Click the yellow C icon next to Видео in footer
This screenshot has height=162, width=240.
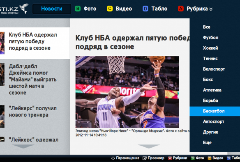click(210, 158)
